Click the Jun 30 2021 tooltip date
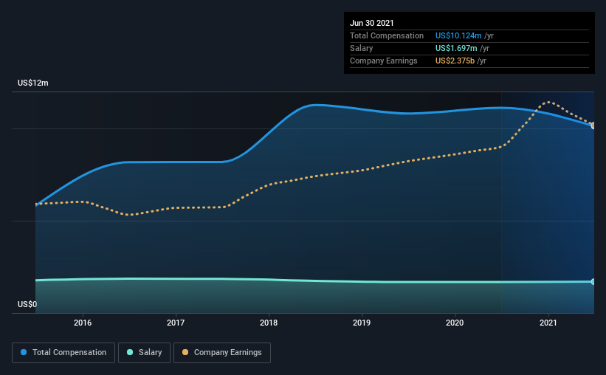This screenshot has width=606, height=375. click(x=371, y=23)
